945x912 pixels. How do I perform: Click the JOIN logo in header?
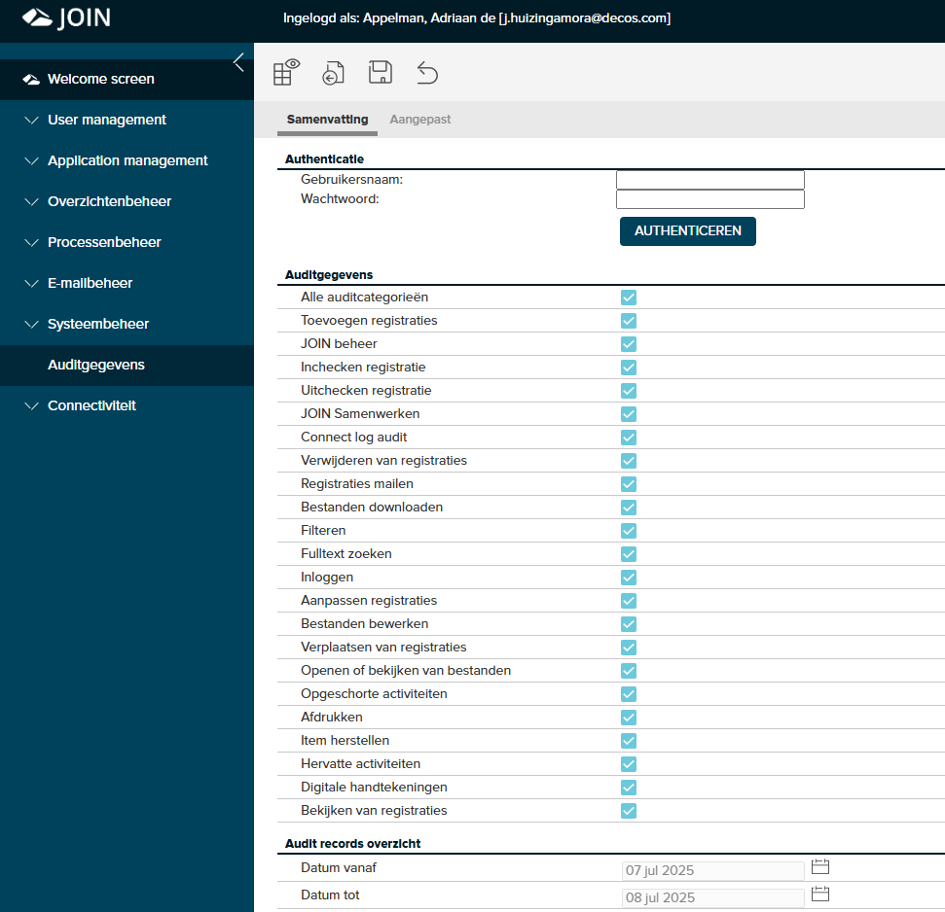66,18
